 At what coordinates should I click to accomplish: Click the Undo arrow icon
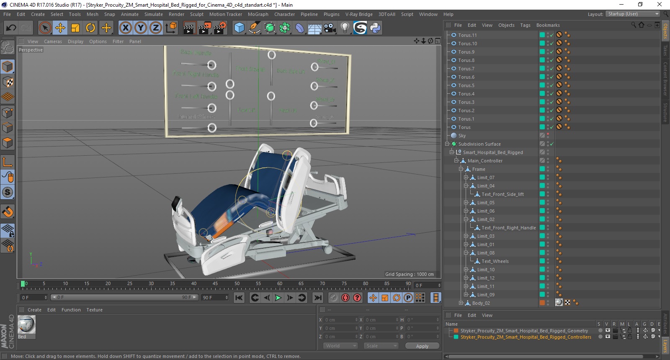[11, 28]
